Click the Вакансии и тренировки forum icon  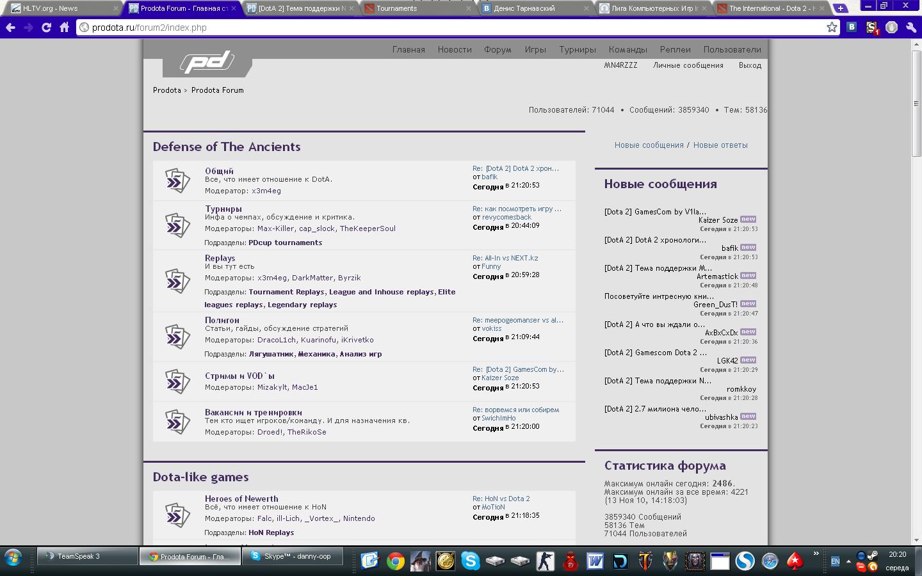pyautogui.click(x=177, y=422)
